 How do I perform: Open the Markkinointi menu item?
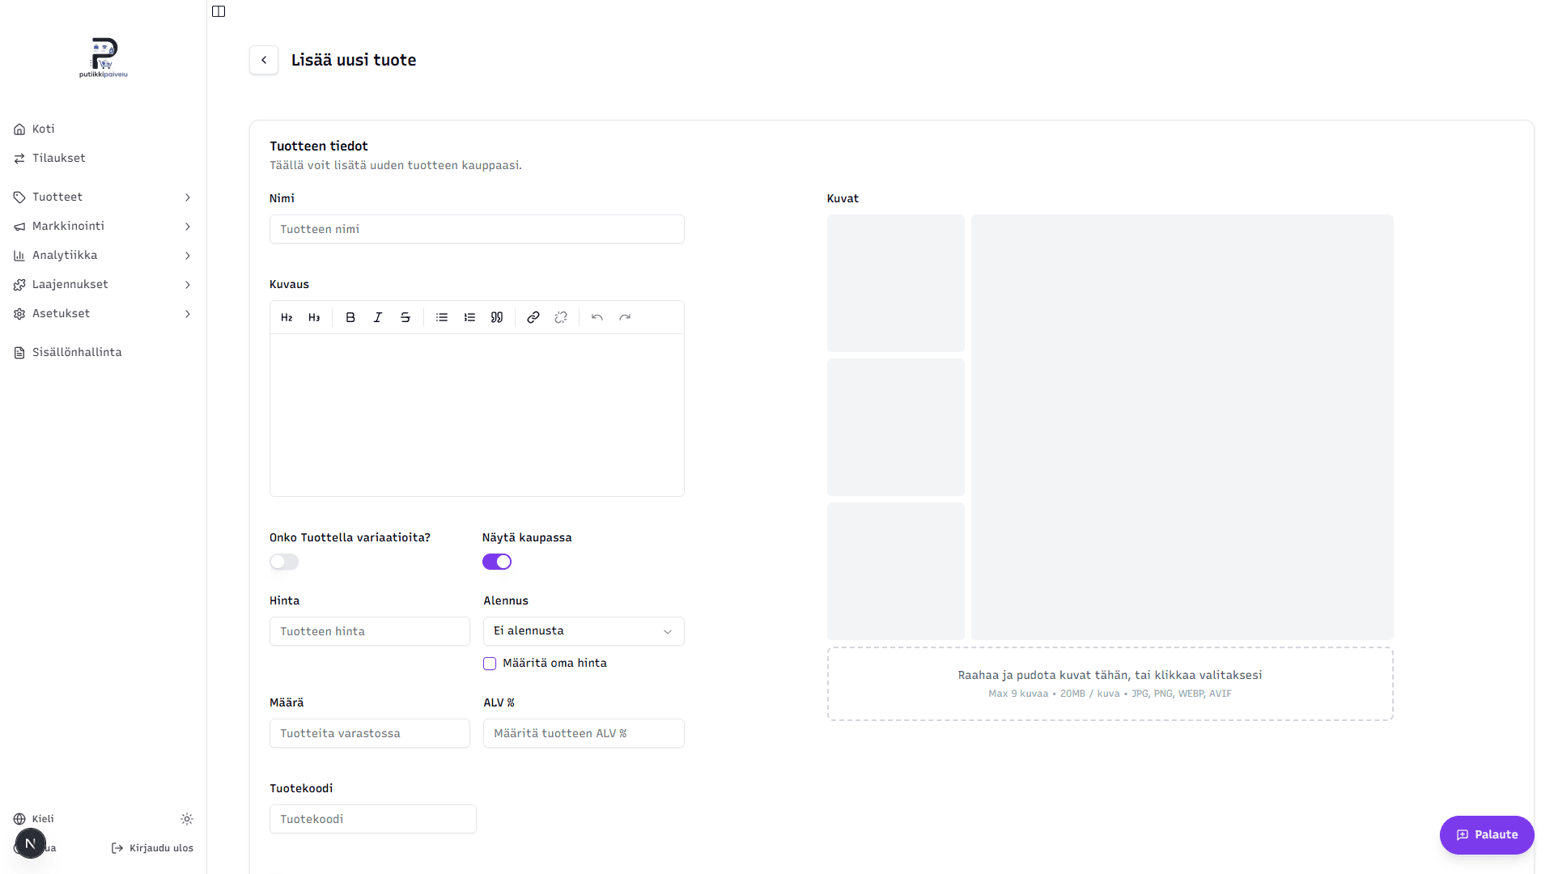point(104,226)
